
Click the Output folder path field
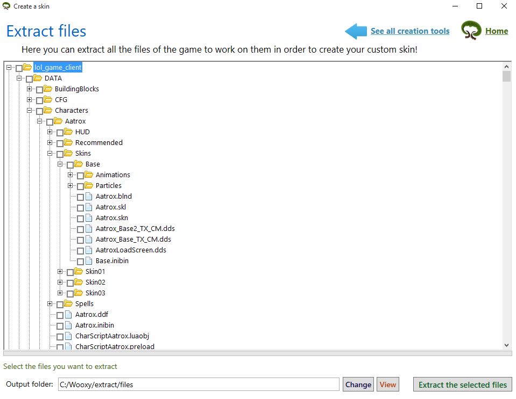pos(198,385)
